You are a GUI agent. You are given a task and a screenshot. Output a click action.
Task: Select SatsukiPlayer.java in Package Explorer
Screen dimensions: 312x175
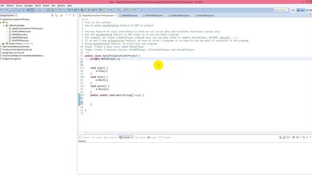(x=19, y=37)
